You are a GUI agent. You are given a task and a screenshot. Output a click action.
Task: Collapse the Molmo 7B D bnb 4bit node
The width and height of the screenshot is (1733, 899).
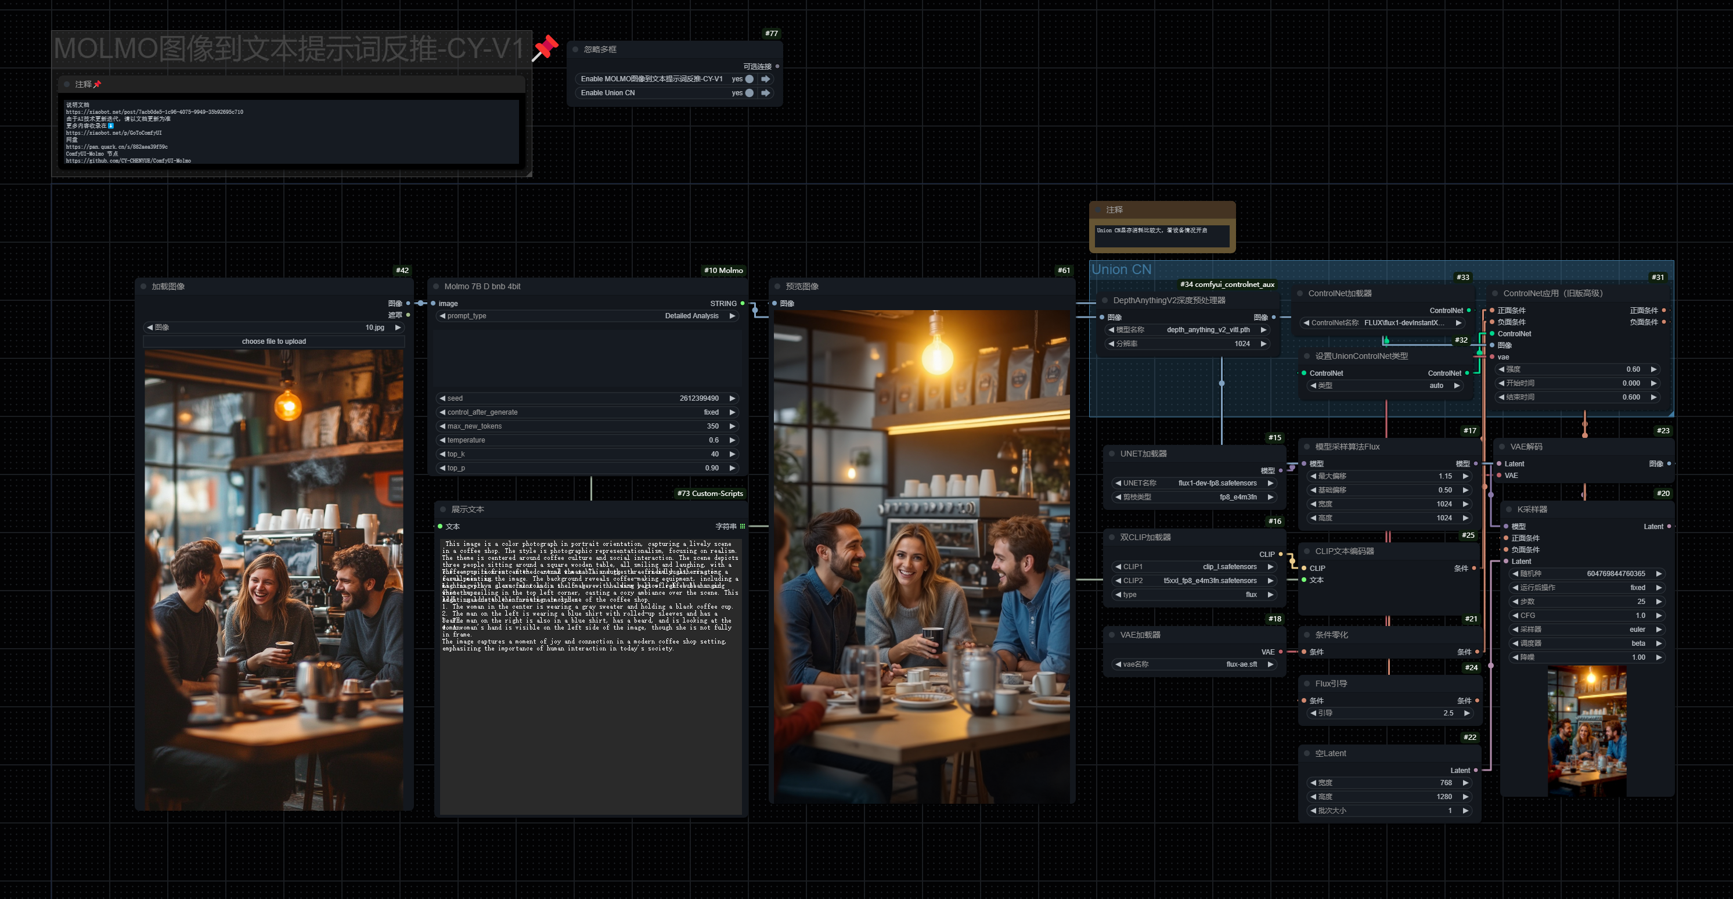pyautogui.click(x=436, y=287)
